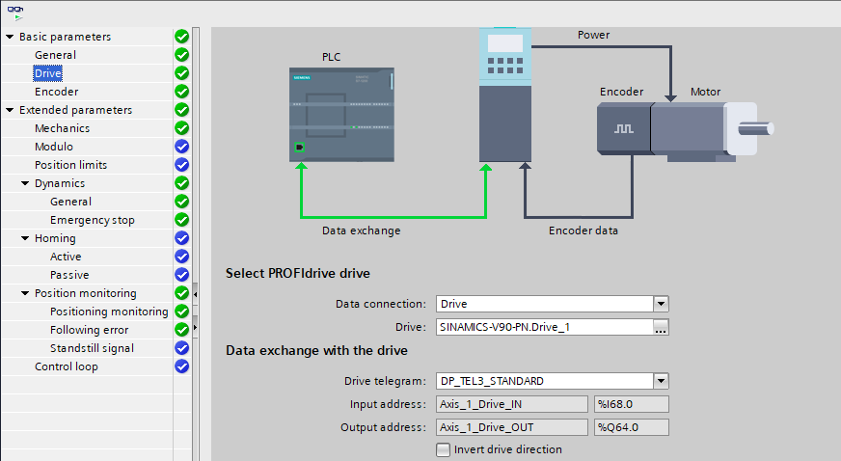Open Control loop settings
Image resolution: width=841 pixels, height=461 pixels.
[67, 366]
